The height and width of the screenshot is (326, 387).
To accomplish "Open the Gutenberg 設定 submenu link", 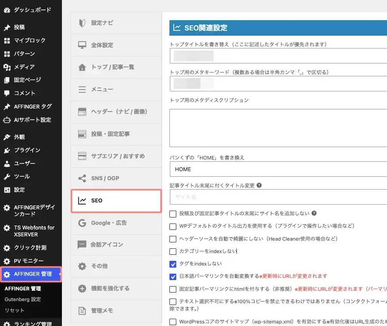I will click(x=23, y=299).
